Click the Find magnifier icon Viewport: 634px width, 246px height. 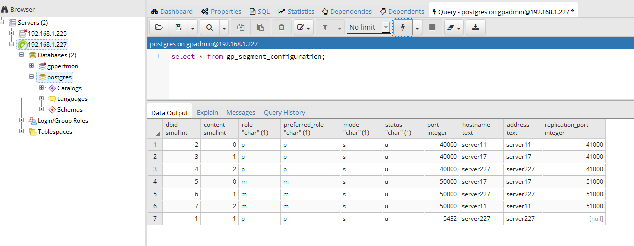[x=209, y=27]
